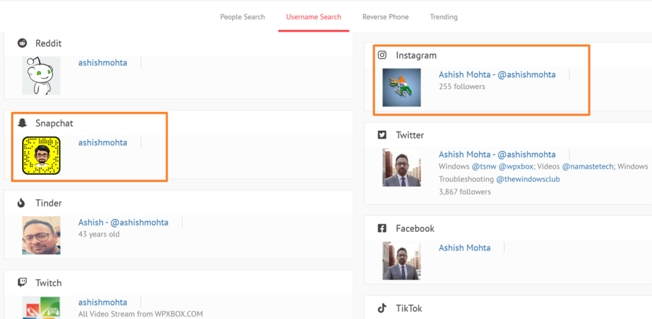This screenshot has width=652, height=319.
Task: Open Twitter Ashish Mohta - @ashishmohta link
Action: (497, 154)
